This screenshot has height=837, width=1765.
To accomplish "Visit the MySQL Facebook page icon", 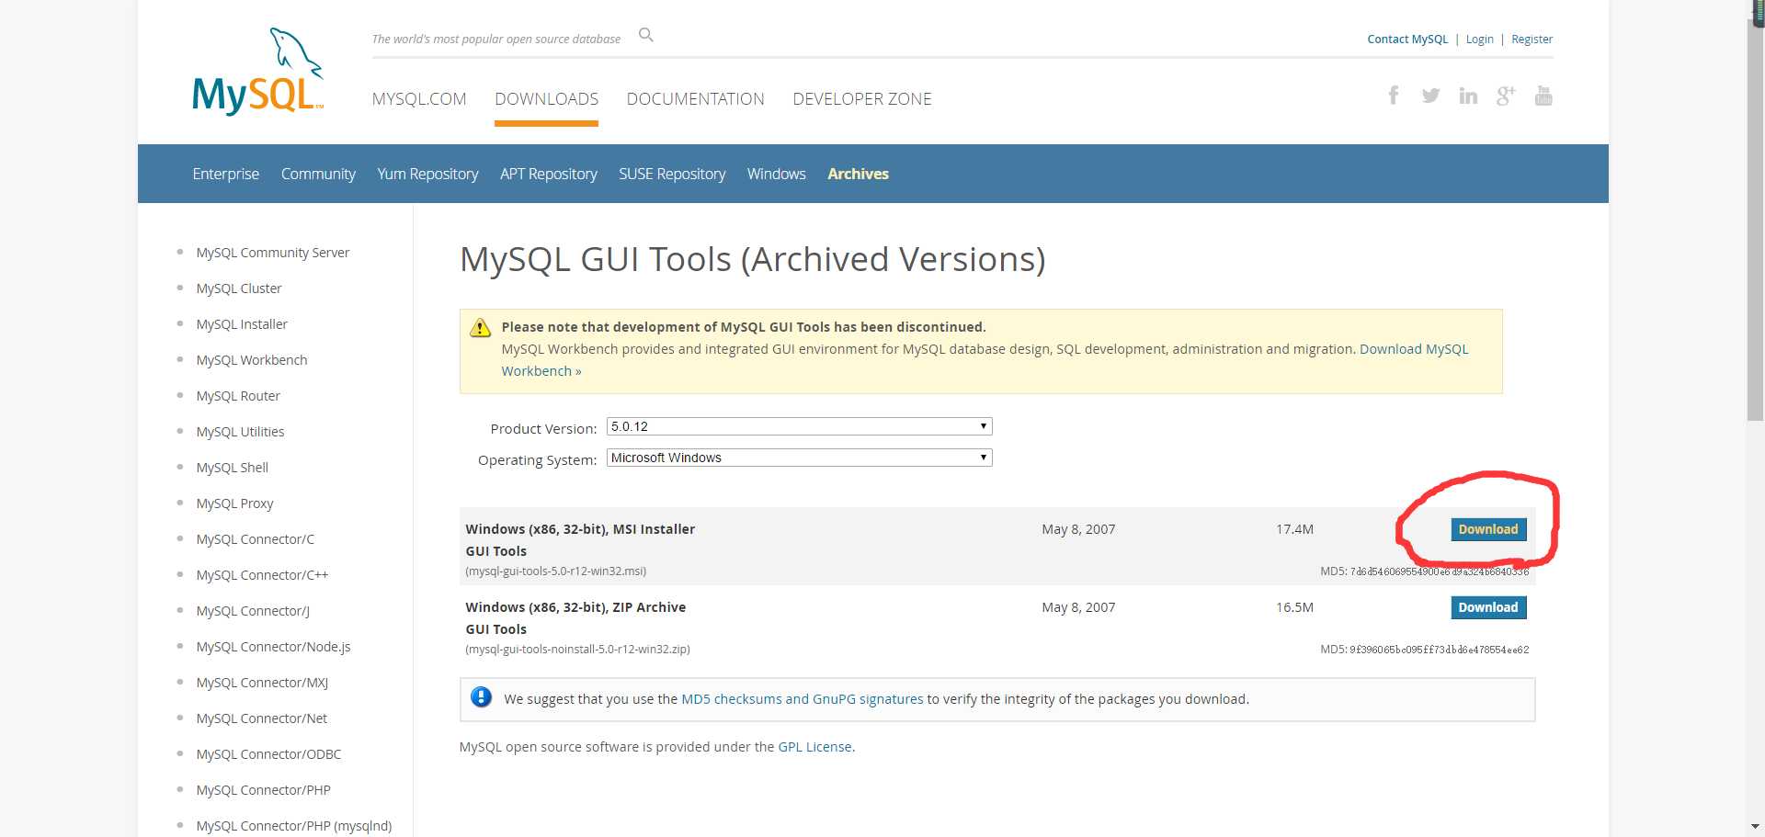I will coord(1394,96).
